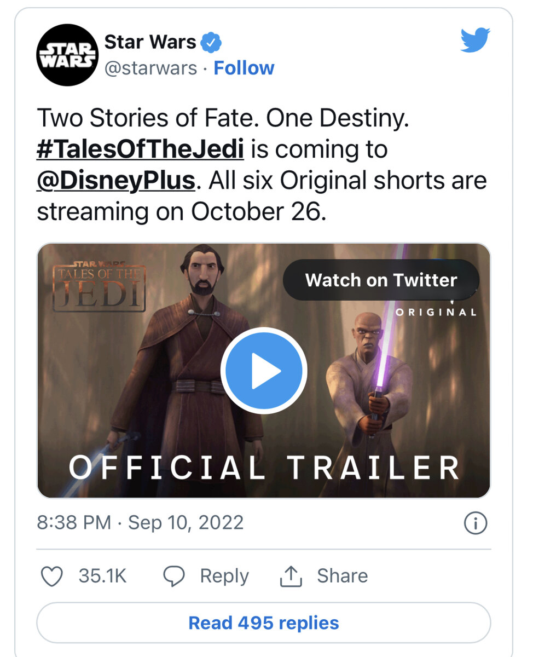Follow the Star Wars account

tap(244, 68)
